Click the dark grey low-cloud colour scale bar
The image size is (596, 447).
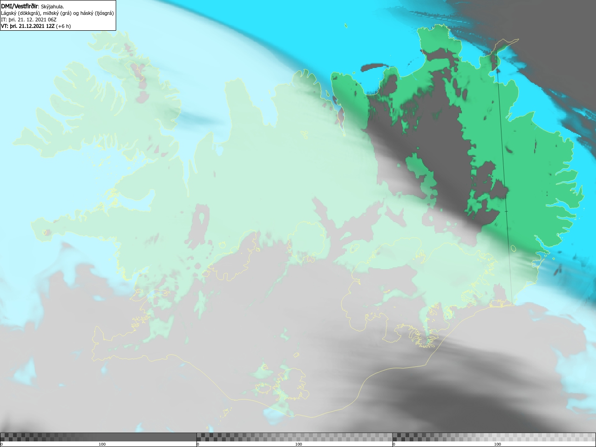(x=98, y=437)
